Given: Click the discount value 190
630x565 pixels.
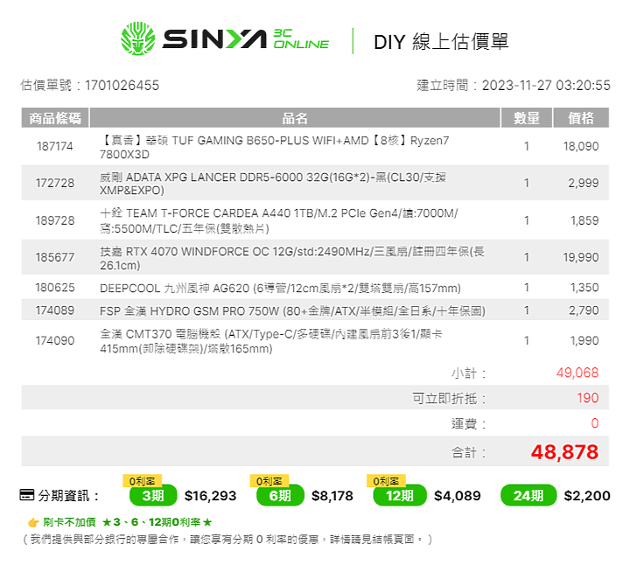Looking at the screenshot, I should 588,398.
